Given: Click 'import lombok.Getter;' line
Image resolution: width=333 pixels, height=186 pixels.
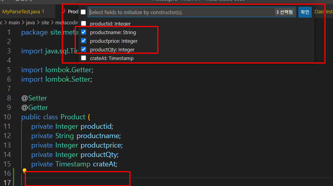Looking at the screenshot, I should [x=57, y=70].
